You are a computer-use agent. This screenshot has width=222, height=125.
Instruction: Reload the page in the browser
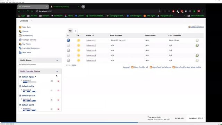point(28,11)
